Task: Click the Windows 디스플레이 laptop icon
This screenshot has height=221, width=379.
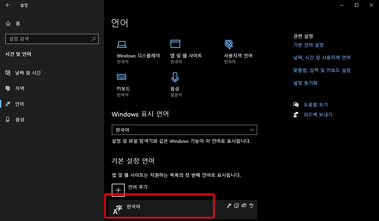Action: pos(122,44)
